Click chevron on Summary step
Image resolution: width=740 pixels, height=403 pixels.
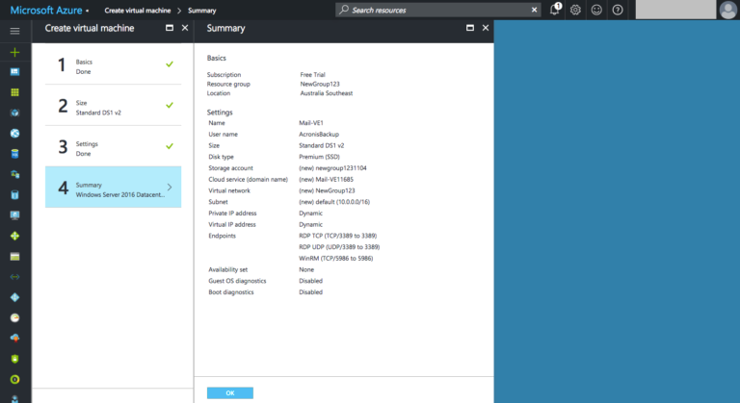[170, 188]
